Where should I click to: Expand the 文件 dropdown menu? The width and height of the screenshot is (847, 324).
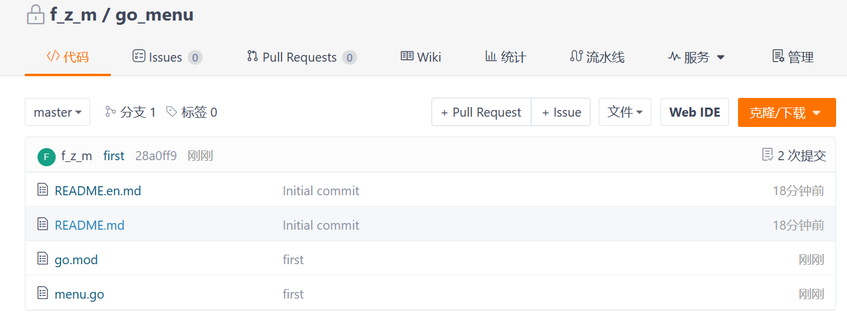pyautogui.click(x=625, y=112)
